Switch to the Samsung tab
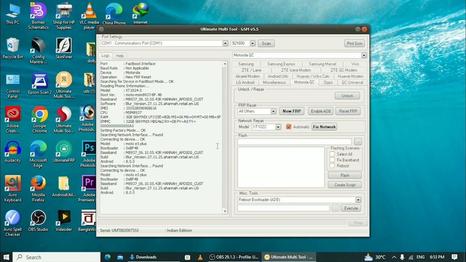This screenshot has height=262, width=466. (x=246, y=64)
